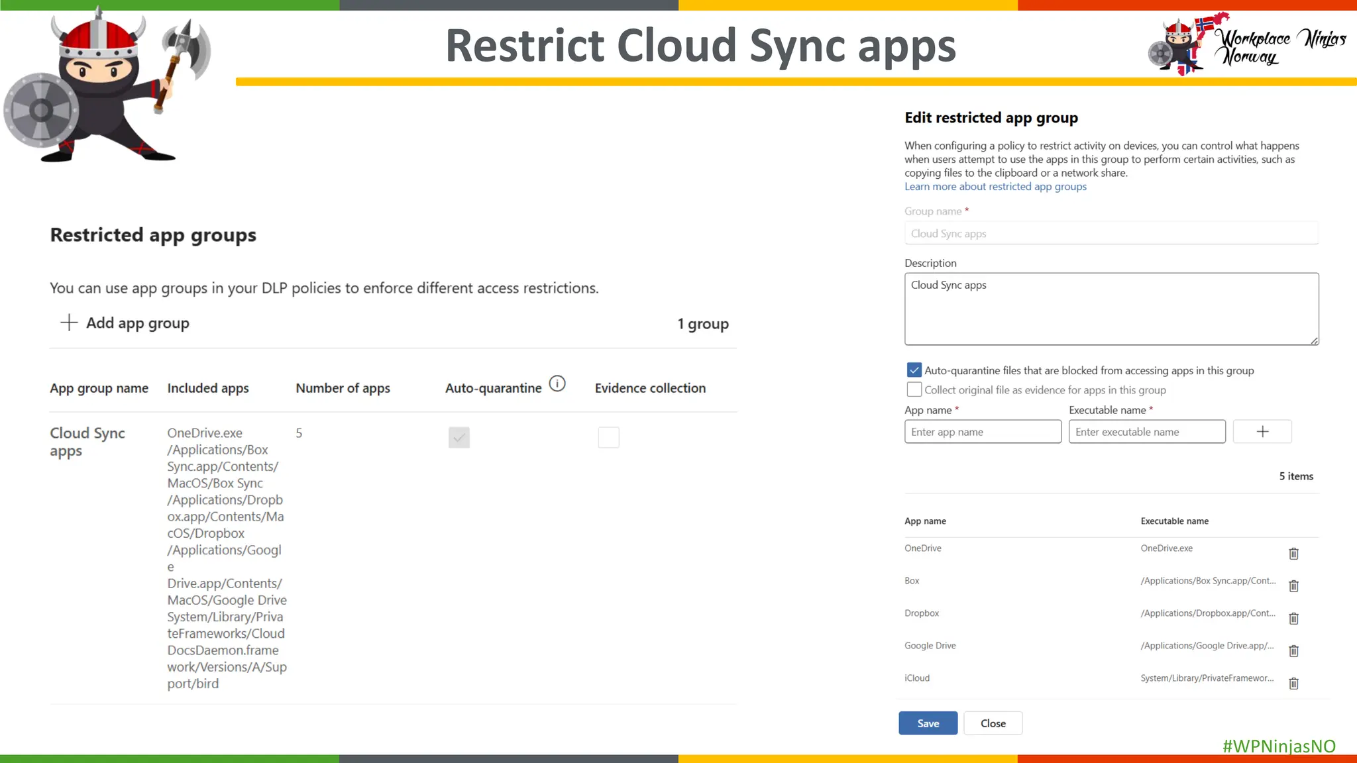Click the Close button
Image resolution: width=1357 pixels, height=763 pixels.
993,723
